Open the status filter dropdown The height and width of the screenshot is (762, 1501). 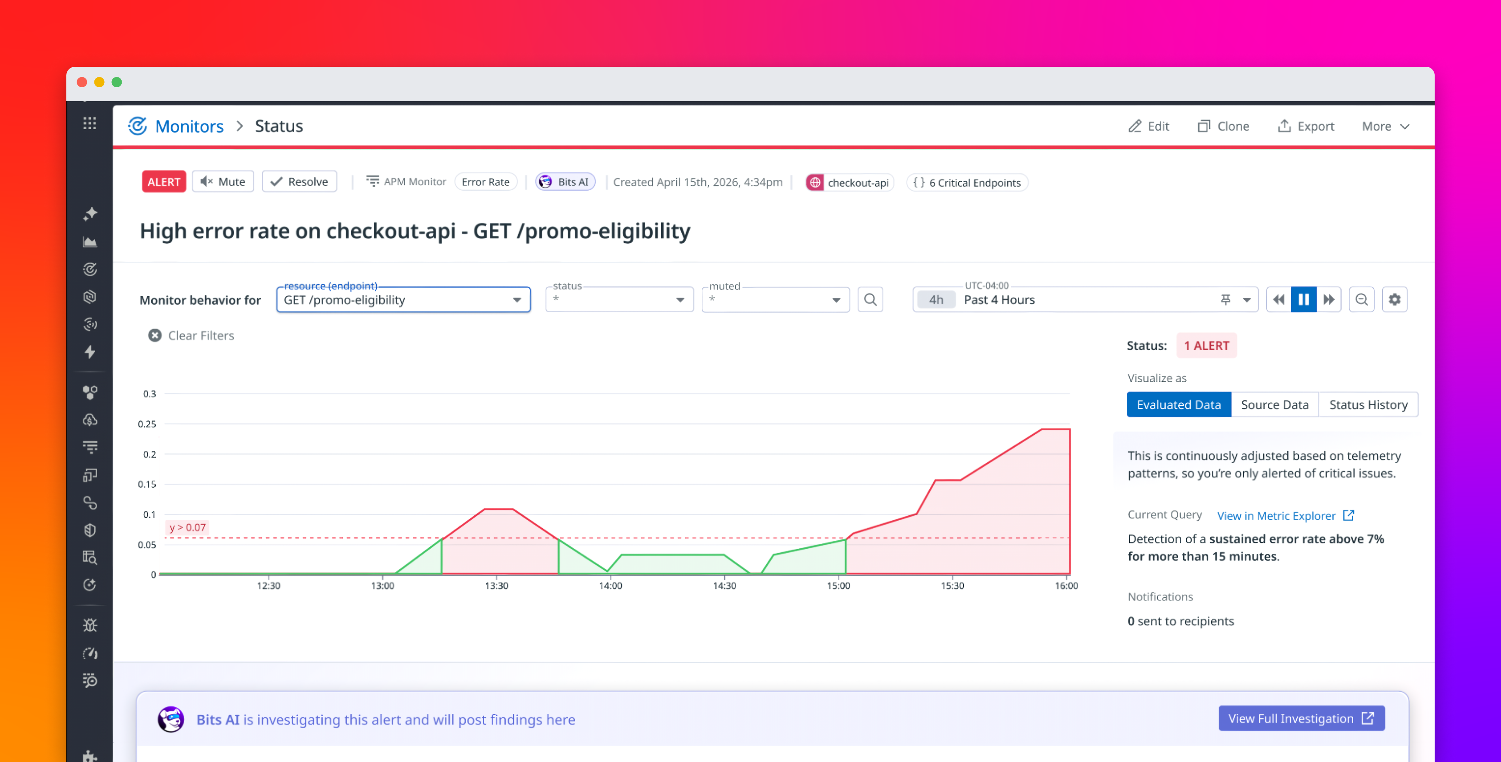(619, 299)
